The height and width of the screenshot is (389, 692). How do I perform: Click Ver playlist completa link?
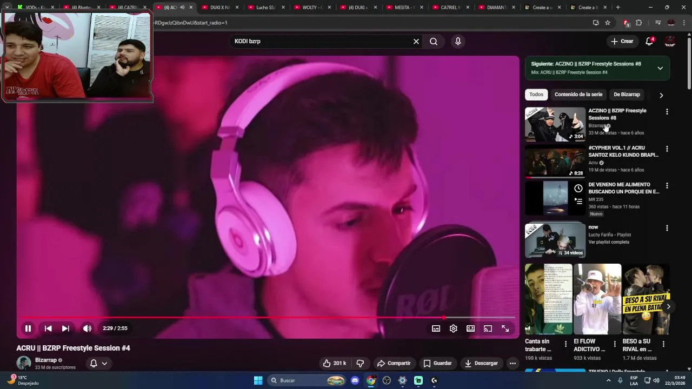(x=609, y=242)
